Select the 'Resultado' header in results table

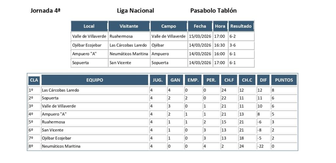point(241,26)
